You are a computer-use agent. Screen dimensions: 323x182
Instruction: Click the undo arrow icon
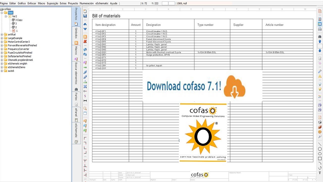click(85, 50)
